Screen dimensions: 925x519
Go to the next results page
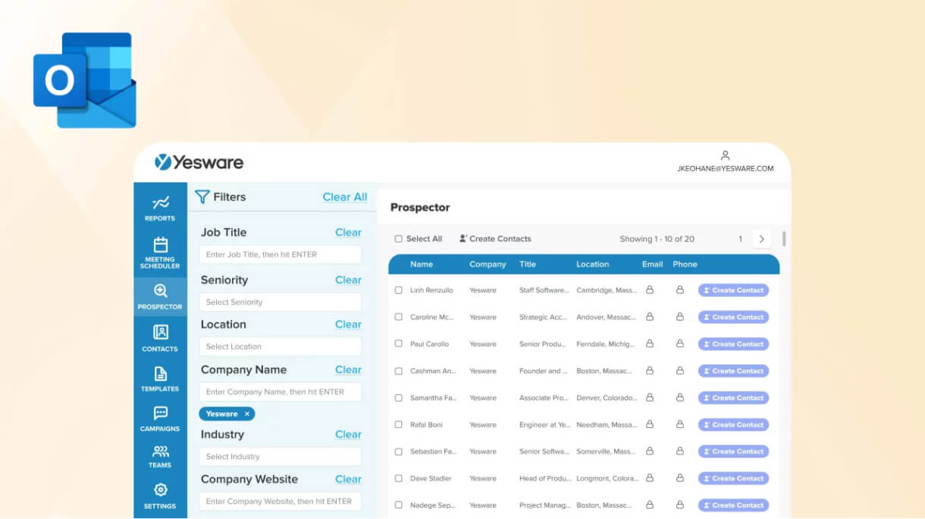tap(761, 238)
